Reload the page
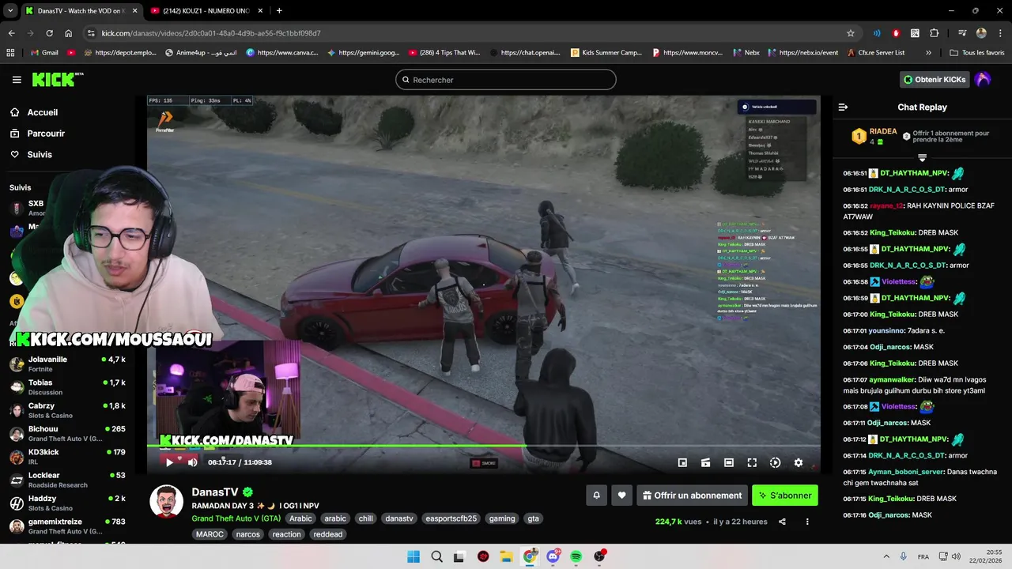 [49, 33]
